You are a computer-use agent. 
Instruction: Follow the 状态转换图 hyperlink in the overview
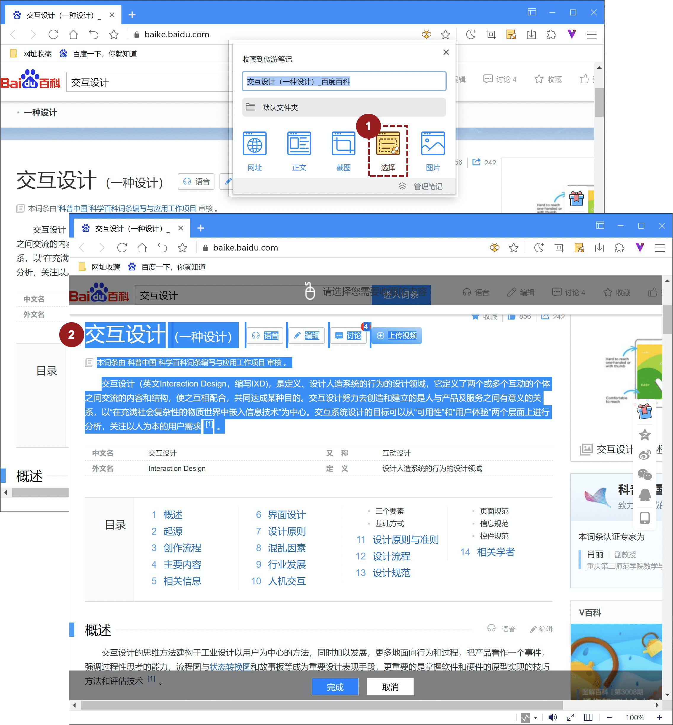coord(230,666)
